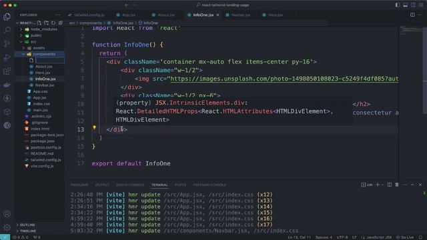This screenshot has width=427, height=240.
Task: Click UTF-8 encoding in status bar
Action: [342, 237]
